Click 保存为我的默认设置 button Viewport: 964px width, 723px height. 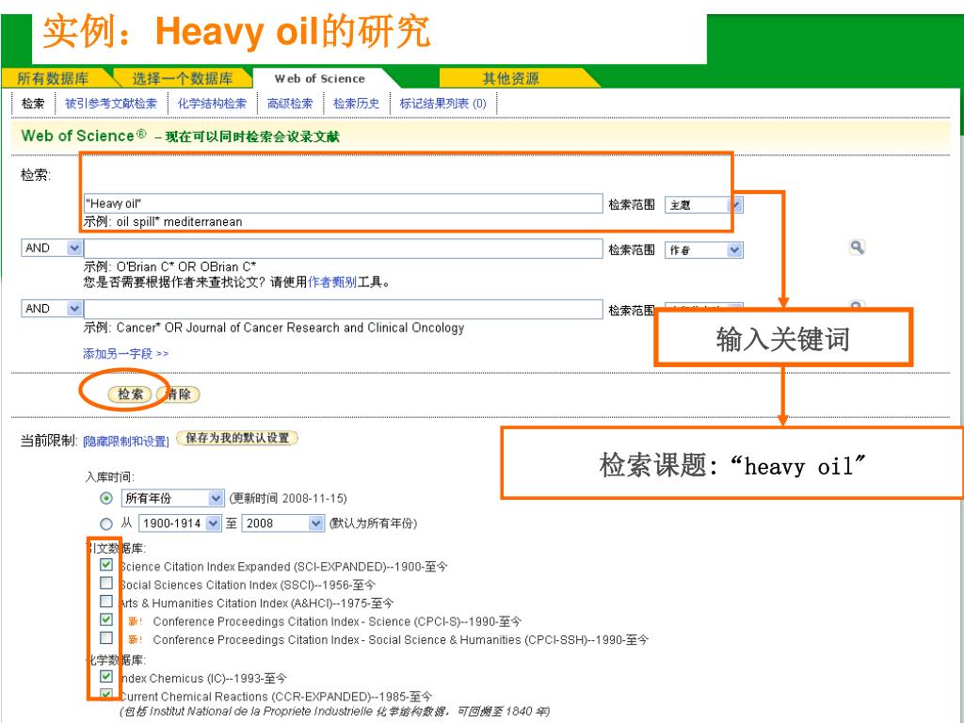[x=237, y=438]
